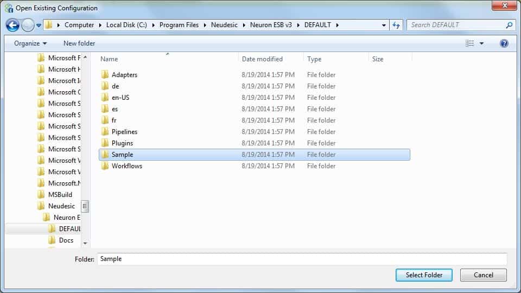
Task: Click Neudesic in breadcrumb path
Action: 224,25
